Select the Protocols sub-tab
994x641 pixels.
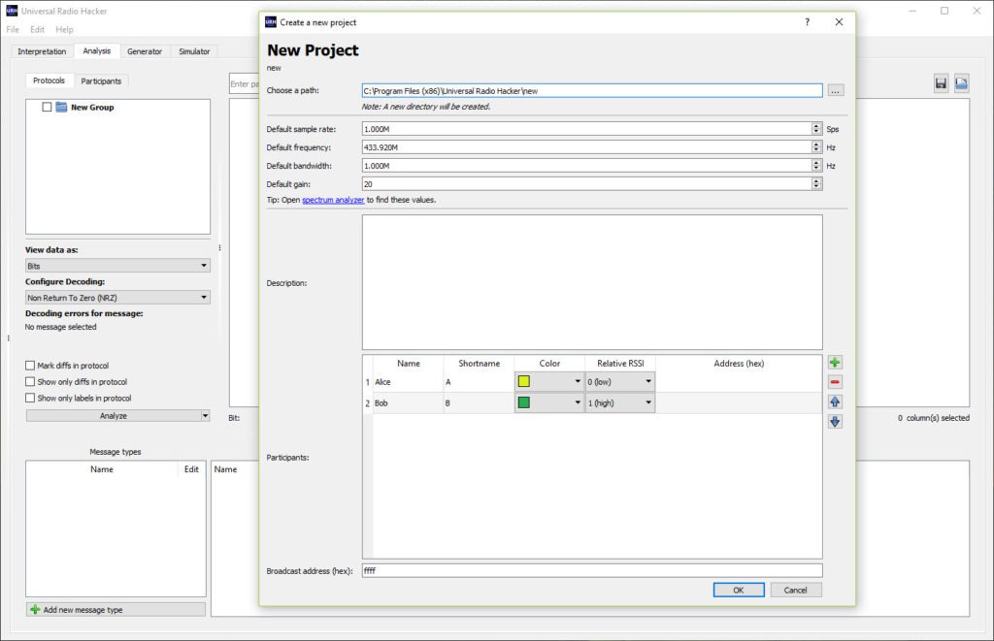pyautogui.click(x=49, y=80)
